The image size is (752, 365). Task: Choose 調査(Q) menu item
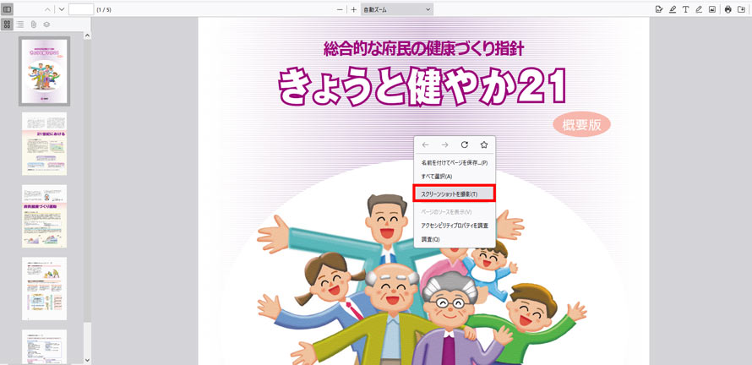coord(455,239)
